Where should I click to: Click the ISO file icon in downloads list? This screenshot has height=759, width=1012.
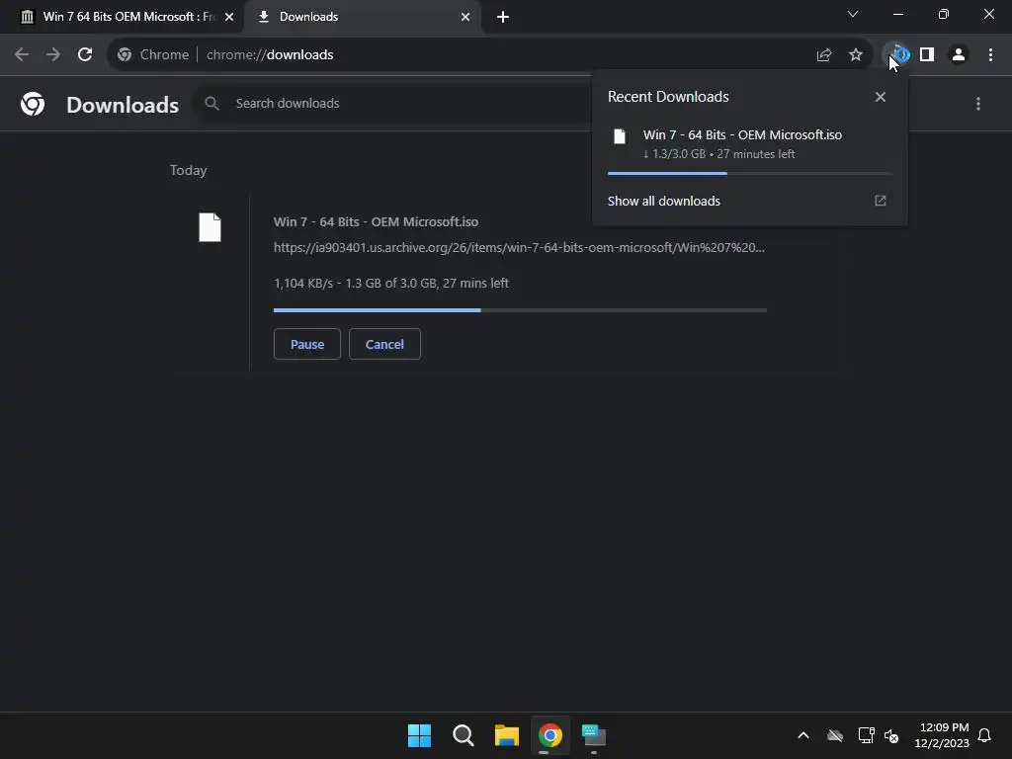(x=210, y=227)
